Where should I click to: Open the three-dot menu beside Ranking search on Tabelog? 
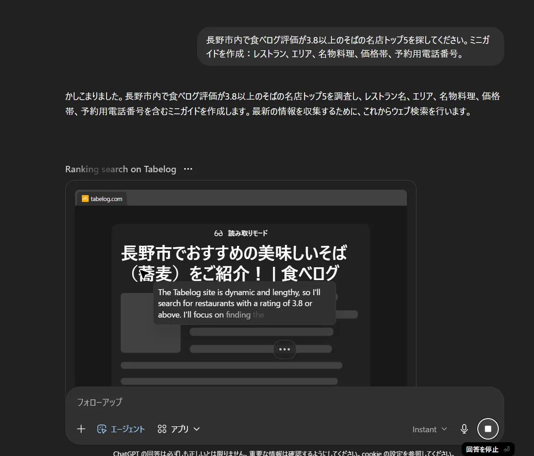[x=188, y=169]
